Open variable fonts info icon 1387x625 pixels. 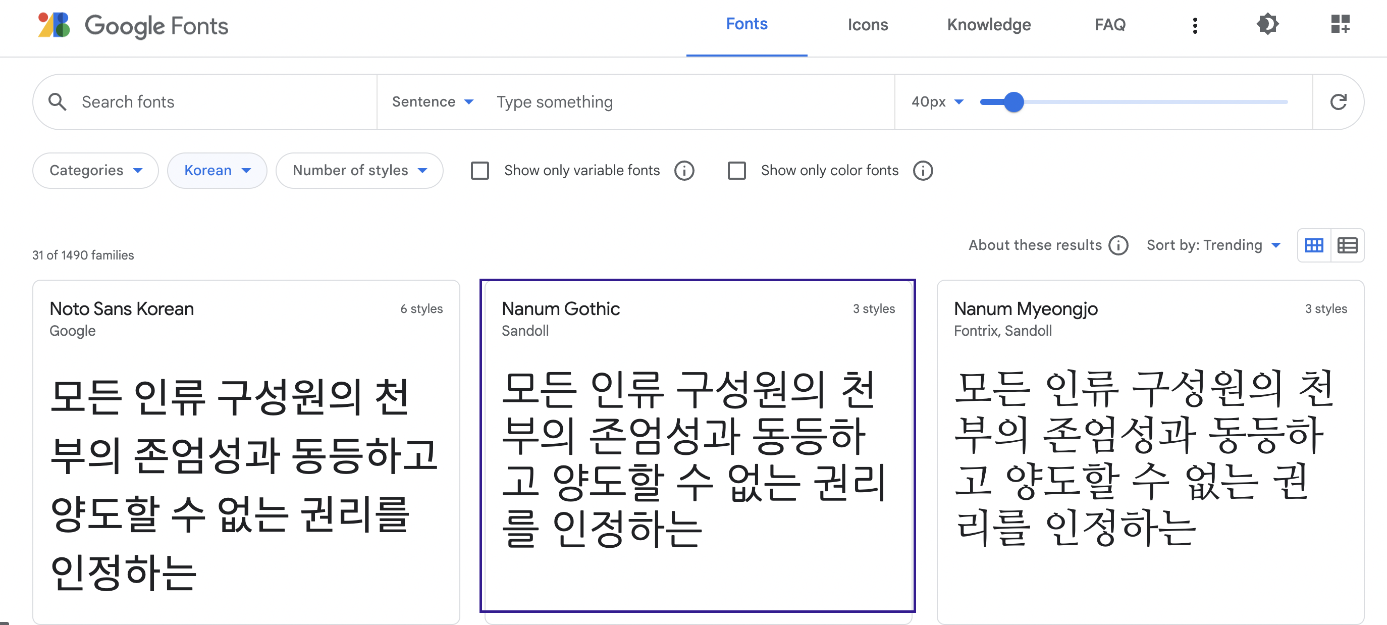pos(684,171)
